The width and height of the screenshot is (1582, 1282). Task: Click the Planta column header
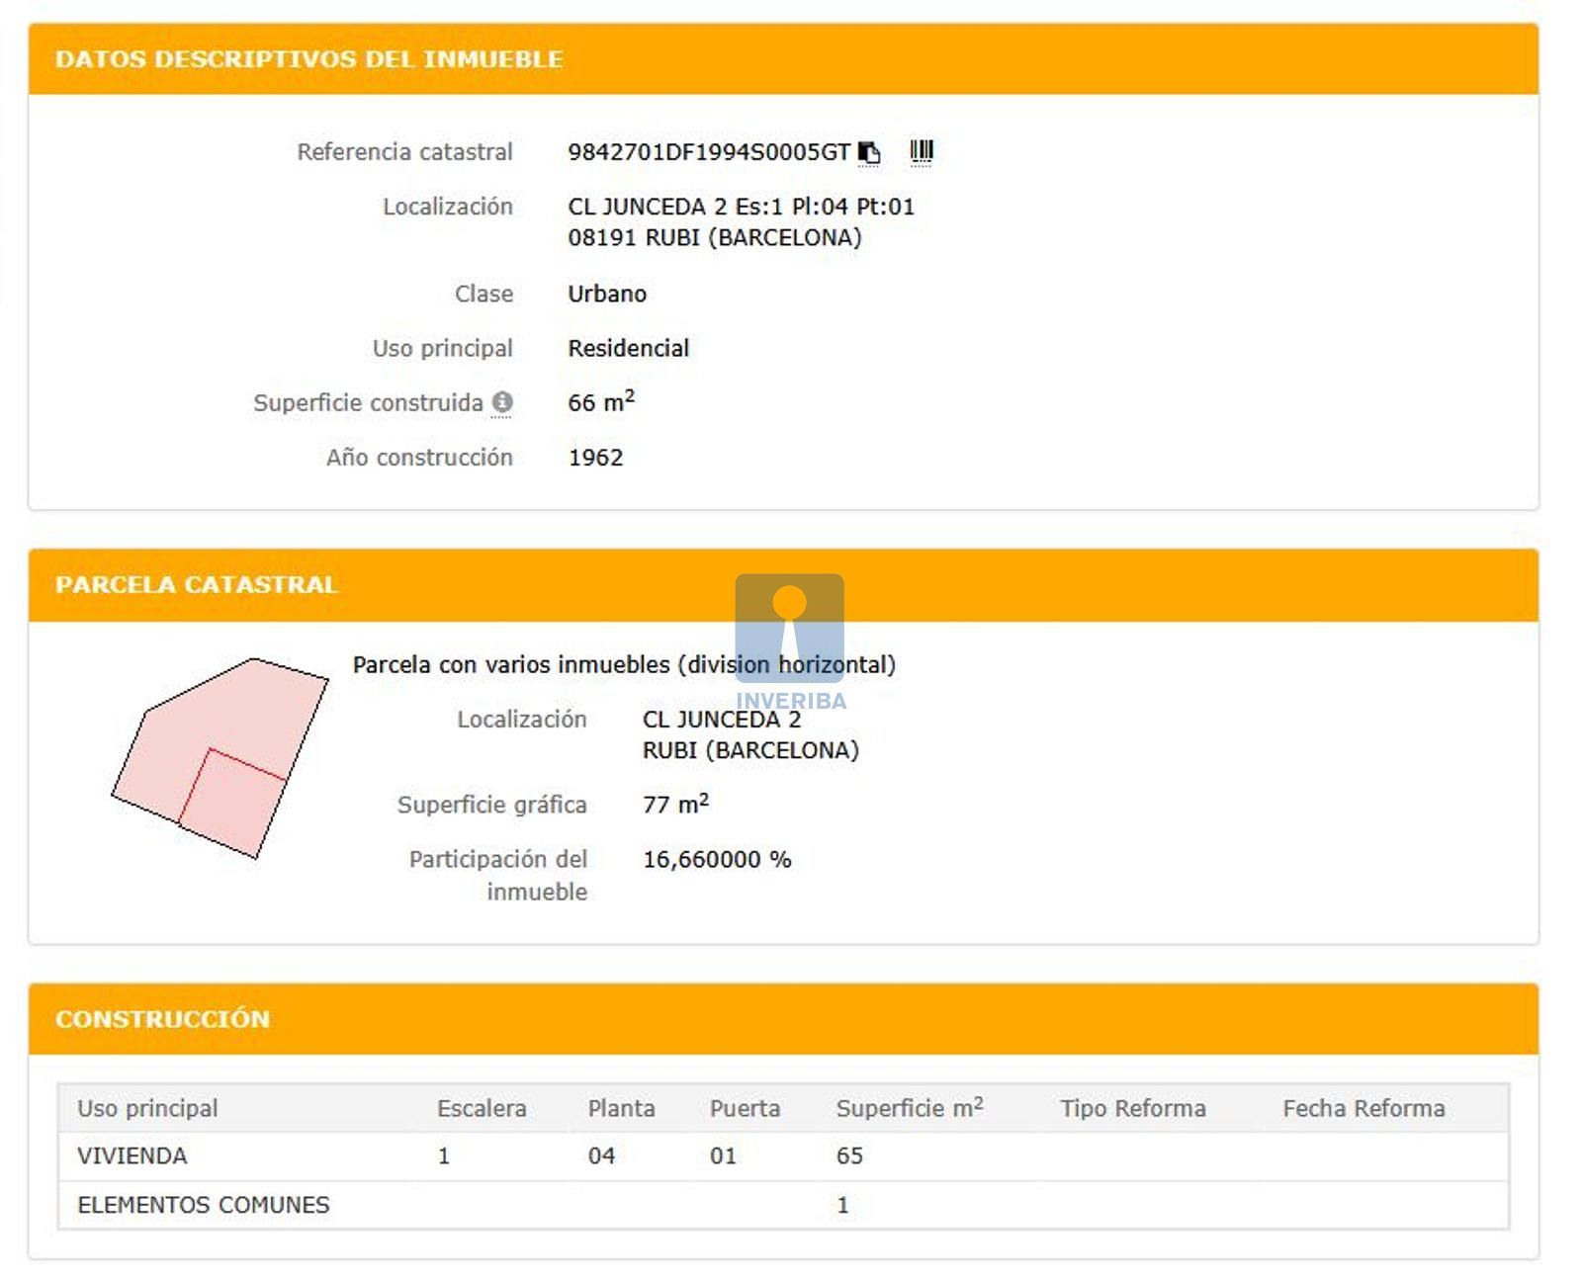(621, 1108)
